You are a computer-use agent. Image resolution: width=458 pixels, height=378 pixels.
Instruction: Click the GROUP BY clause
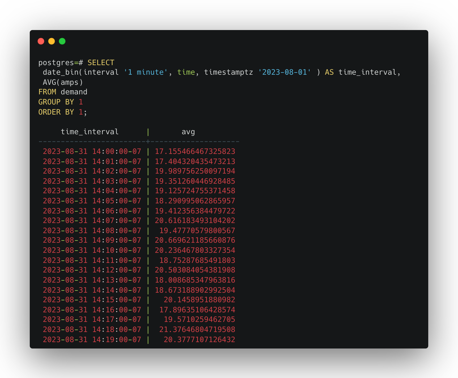click(56, 102)
